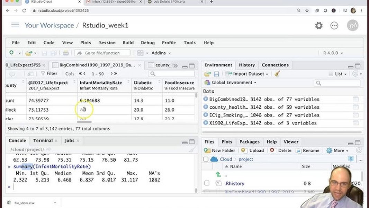Open the Code menu
This screenshot has height=208, width=369.
pyautogui.click(x=49, y=43)
